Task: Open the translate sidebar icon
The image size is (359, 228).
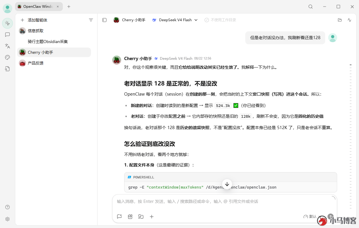Action: [x=7, y=46]
